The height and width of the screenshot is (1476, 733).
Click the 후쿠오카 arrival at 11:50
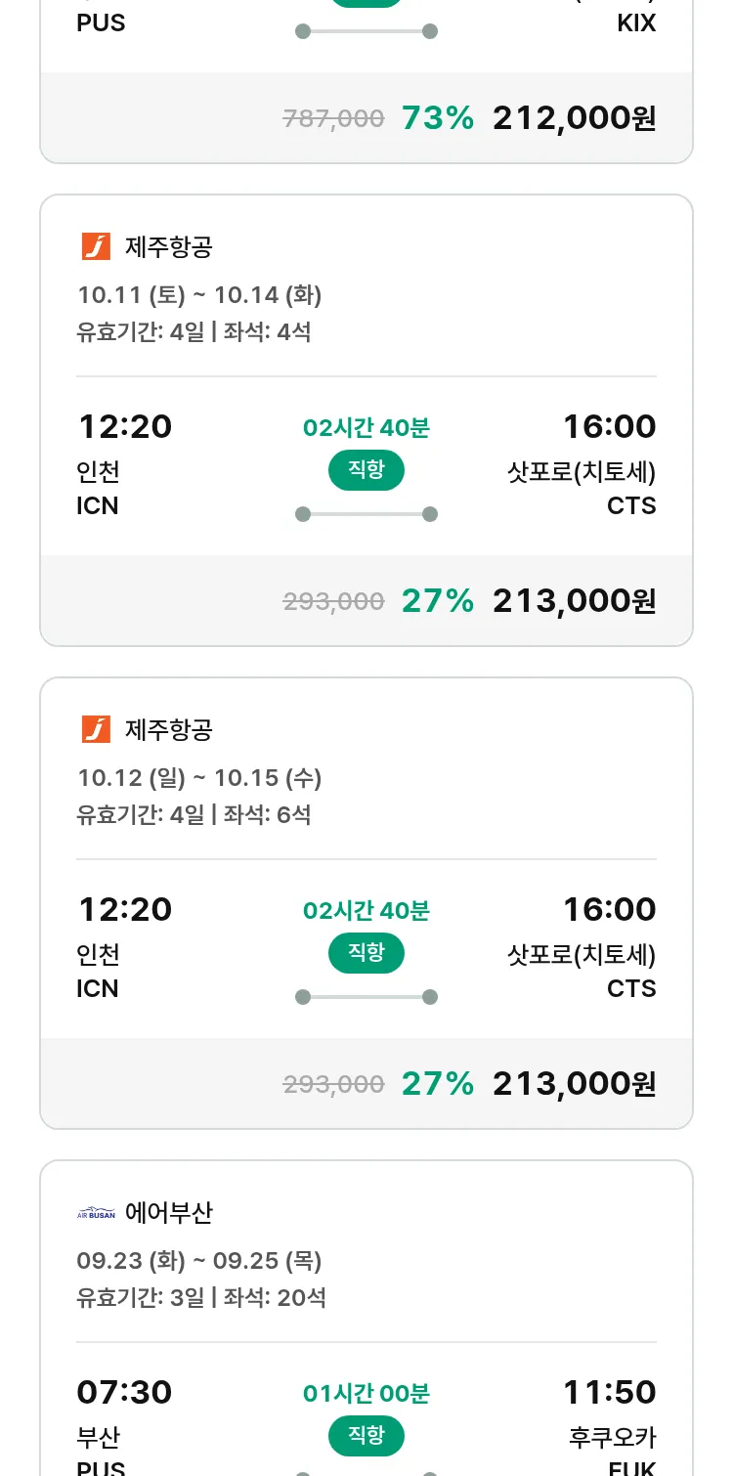[x=611, y=1437]
